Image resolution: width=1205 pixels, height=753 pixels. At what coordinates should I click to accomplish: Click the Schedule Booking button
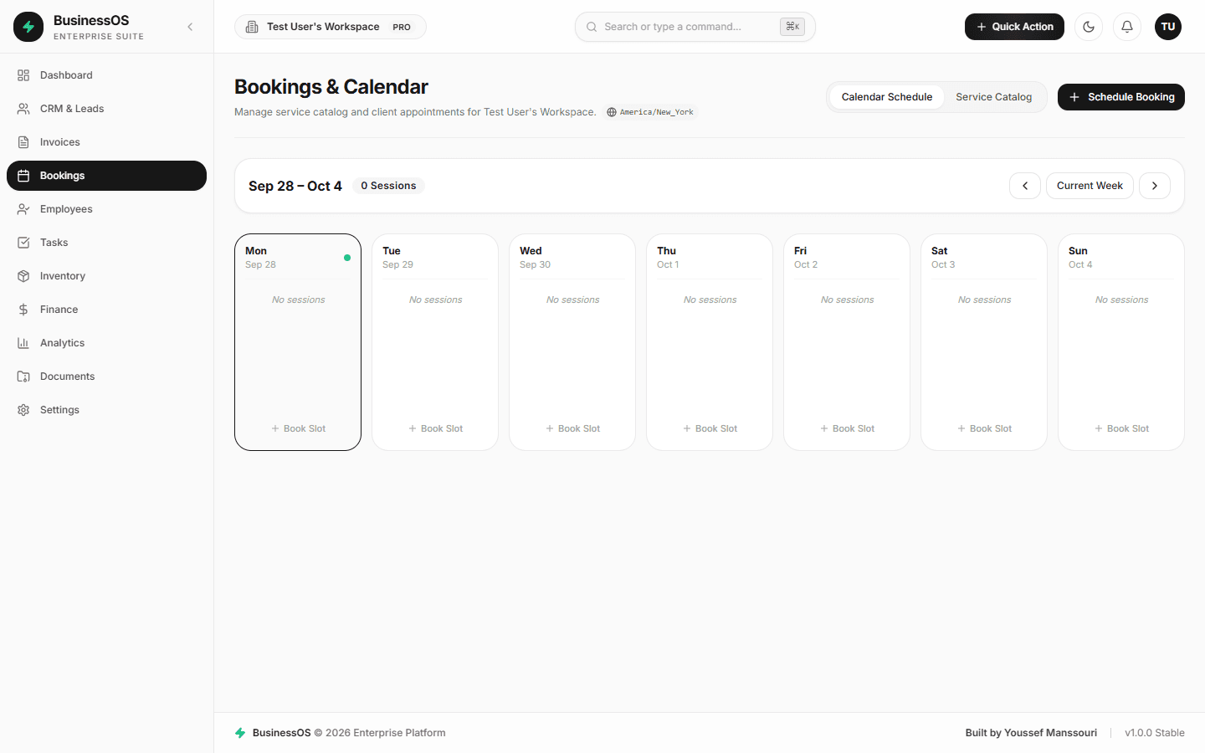tap(1121, 97)
